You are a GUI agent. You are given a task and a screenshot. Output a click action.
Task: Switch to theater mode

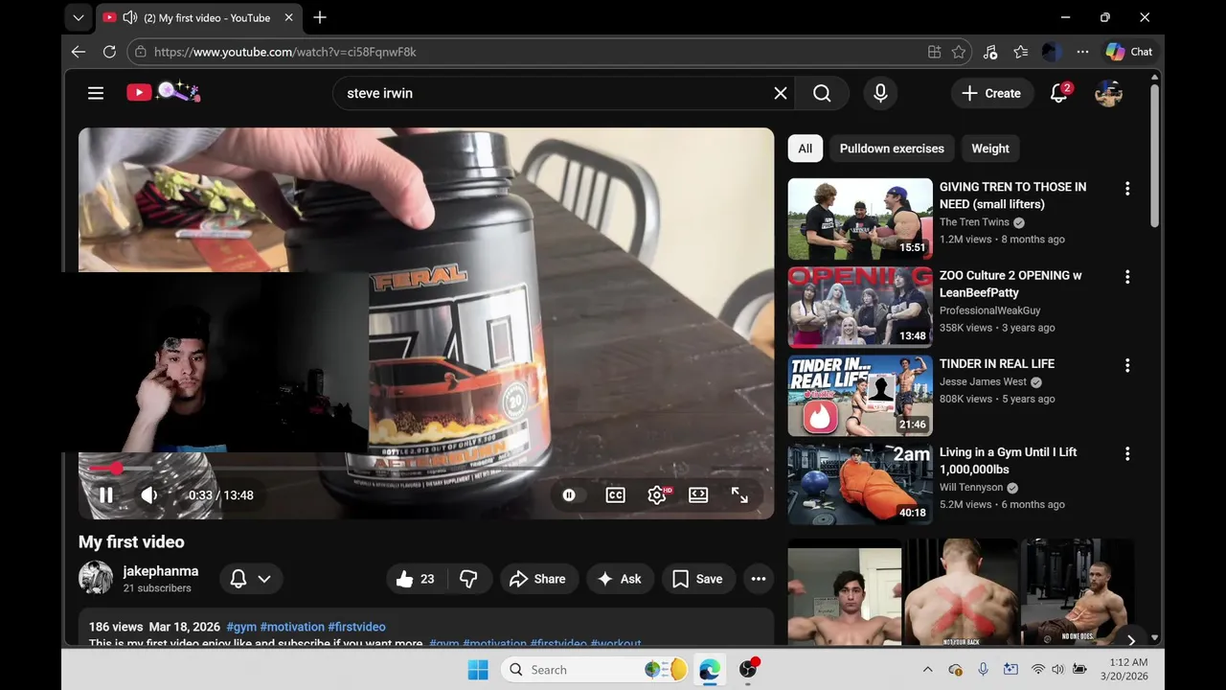pos(698,495)
